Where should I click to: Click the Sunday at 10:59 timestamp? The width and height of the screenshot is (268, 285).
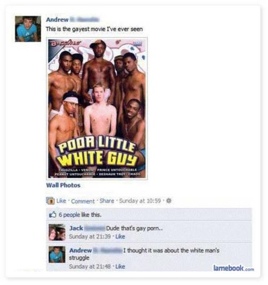click(140, 201)
